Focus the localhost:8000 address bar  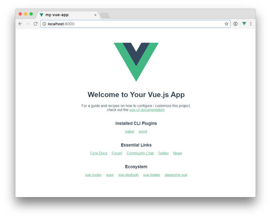tap(135, 24)
